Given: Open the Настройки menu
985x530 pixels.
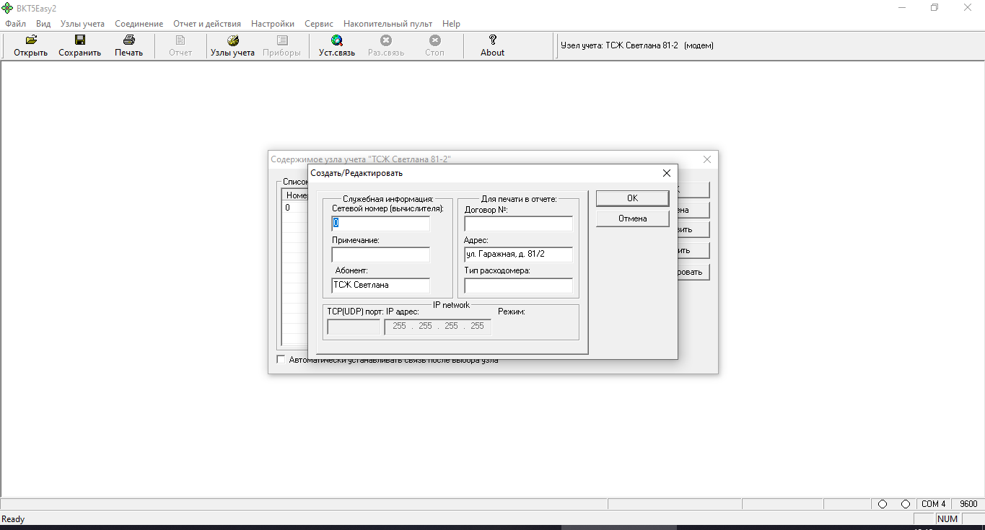Looking at the screenshot, I should pos(272,24).
